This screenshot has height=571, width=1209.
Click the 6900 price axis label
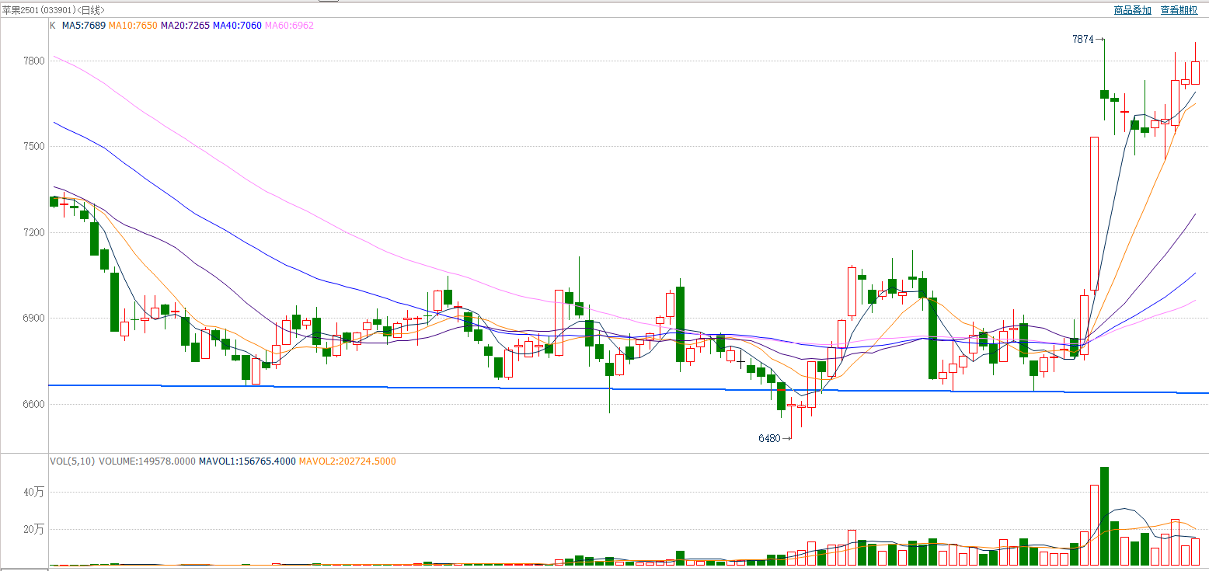tap(34, 319)
